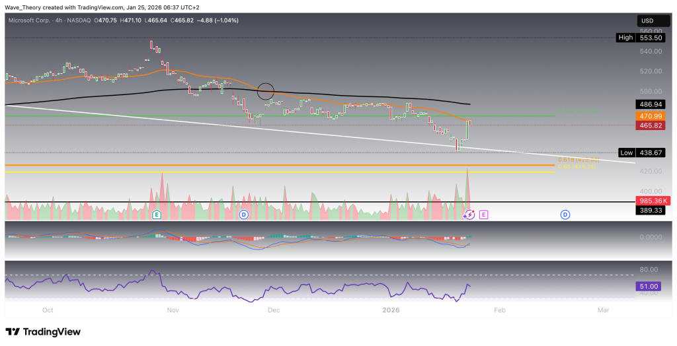Select the 486.94 black moving average label
The image size is (677, 346).
647,105
